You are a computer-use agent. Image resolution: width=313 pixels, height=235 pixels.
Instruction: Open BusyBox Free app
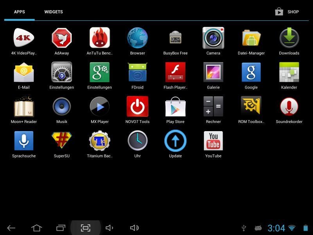[x=175, y=37]
